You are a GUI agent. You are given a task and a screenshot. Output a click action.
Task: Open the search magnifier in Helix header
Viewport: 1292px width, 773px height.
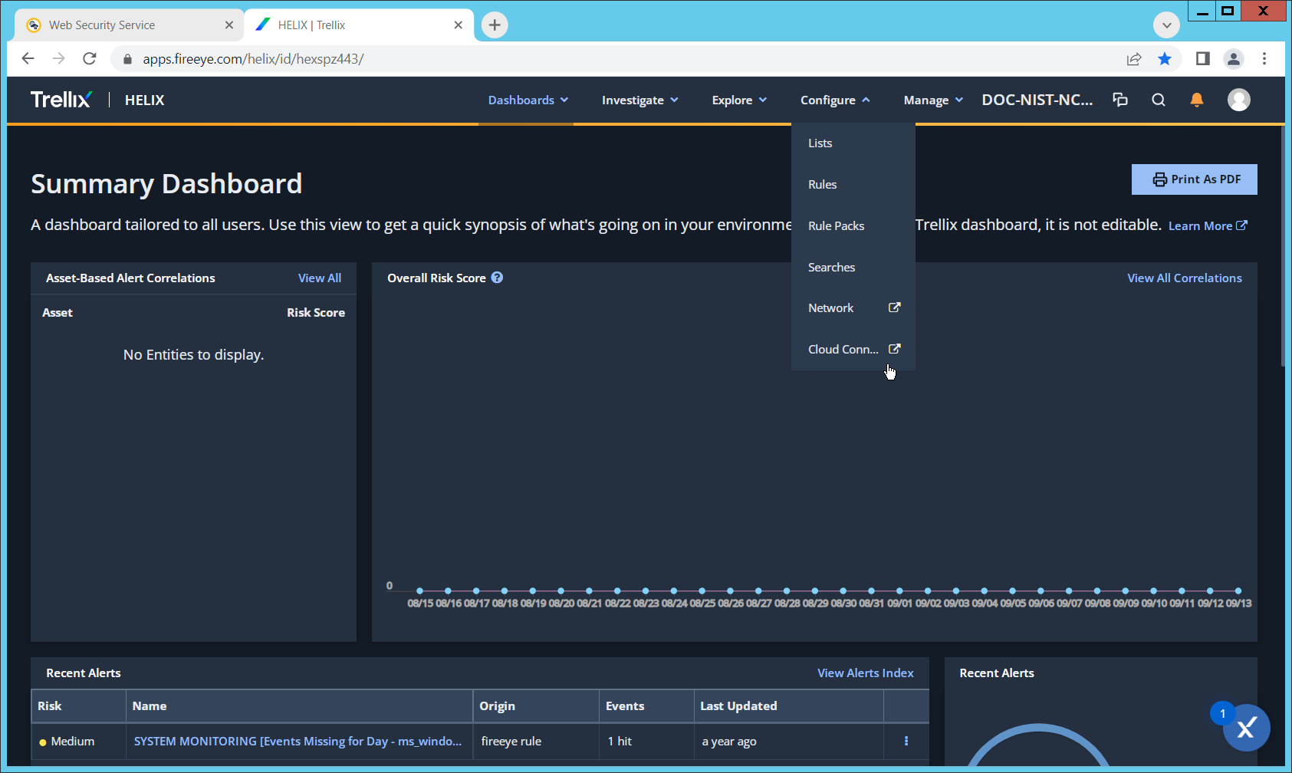point(1159,100)
